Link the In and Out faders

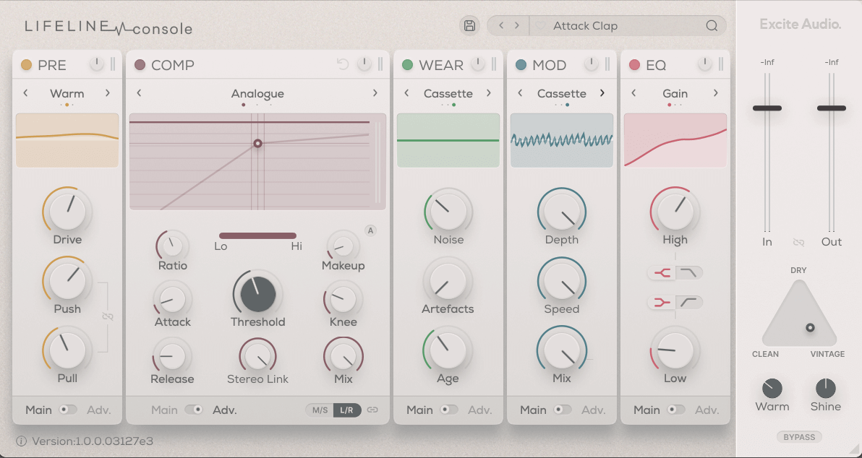(799, 242)
